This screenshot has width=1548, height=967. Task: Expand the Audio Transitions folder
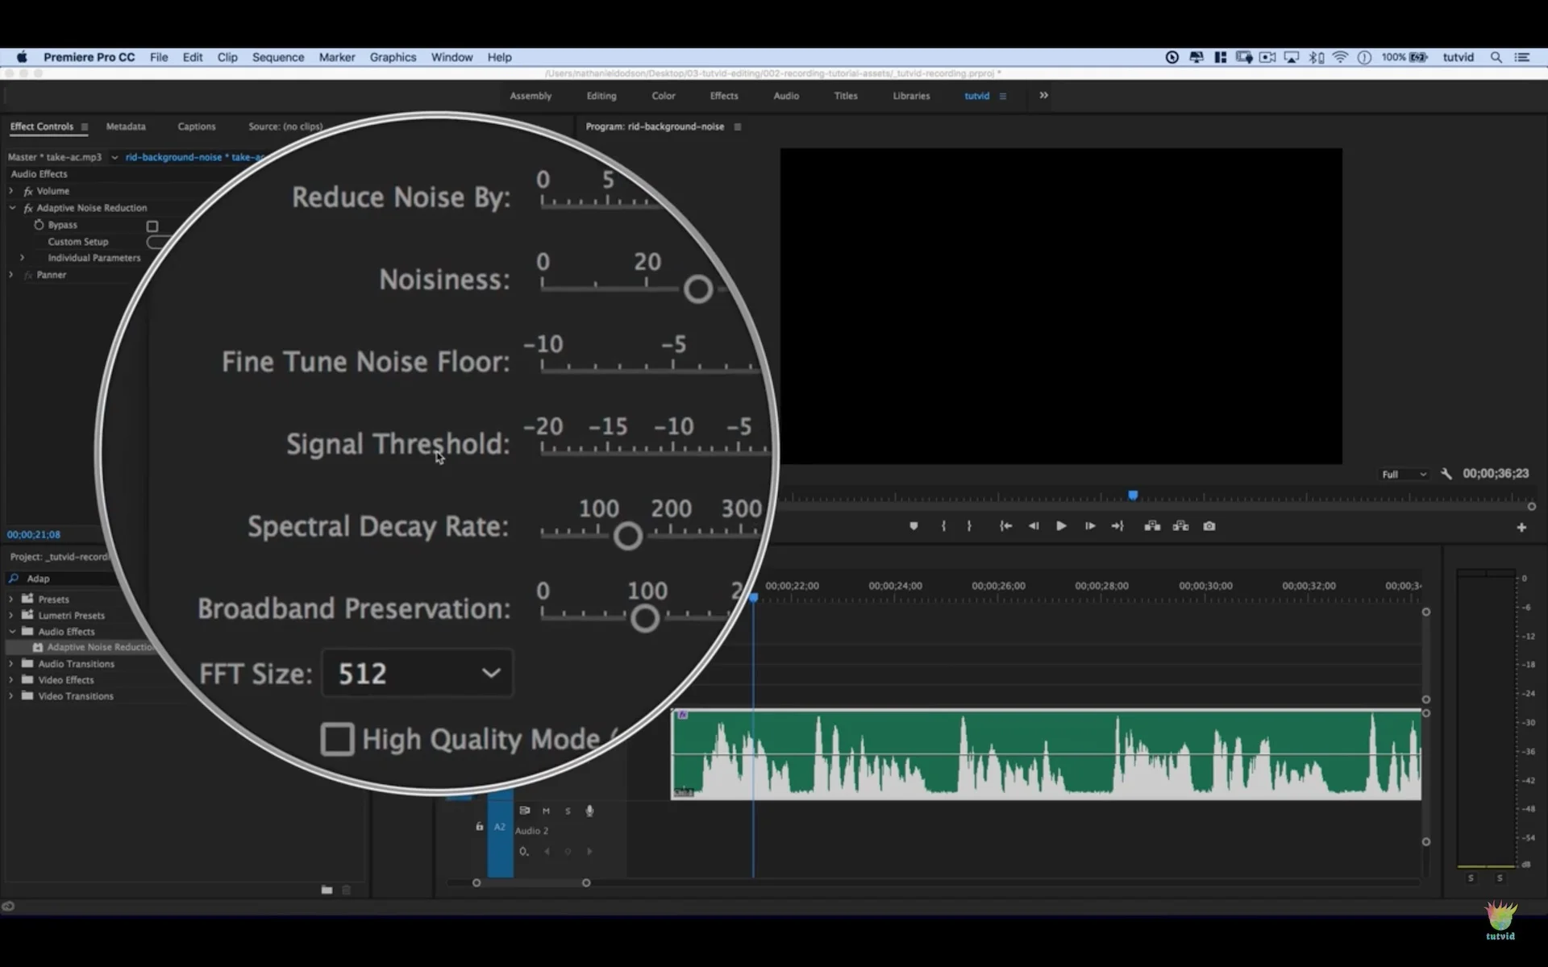coord(11,664)
